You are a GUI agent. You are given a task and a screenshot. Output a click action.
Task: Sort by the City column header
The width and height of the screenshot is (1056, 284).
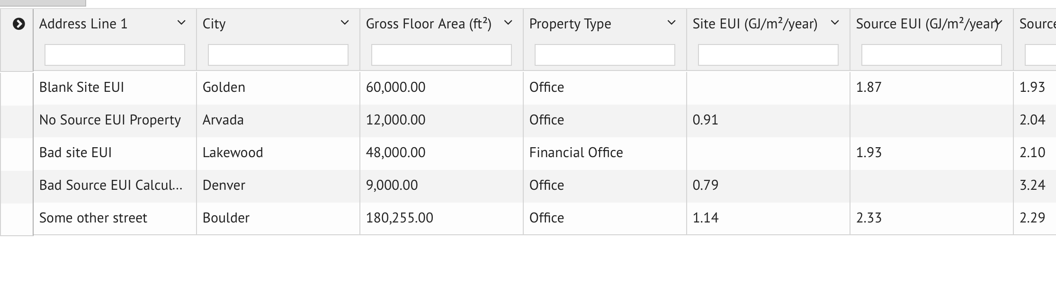[214, 24]
